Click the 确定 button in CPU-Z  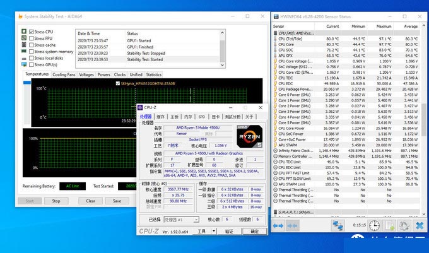pyautogui.click(x=254, y=231)
